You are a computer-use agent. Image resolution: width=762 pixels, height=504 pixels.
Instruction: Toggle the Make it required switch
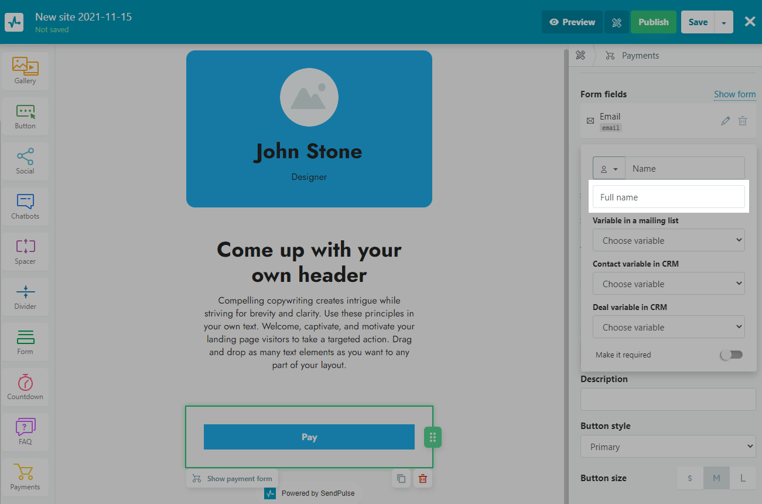click(x=731, y=355)
